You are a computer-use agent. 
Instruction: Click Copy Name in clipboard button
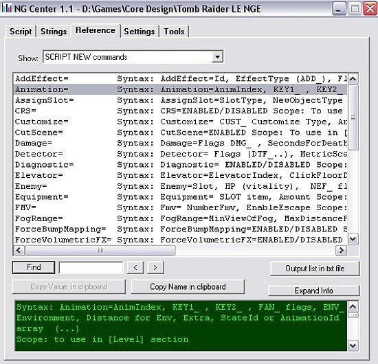point(188,286)
